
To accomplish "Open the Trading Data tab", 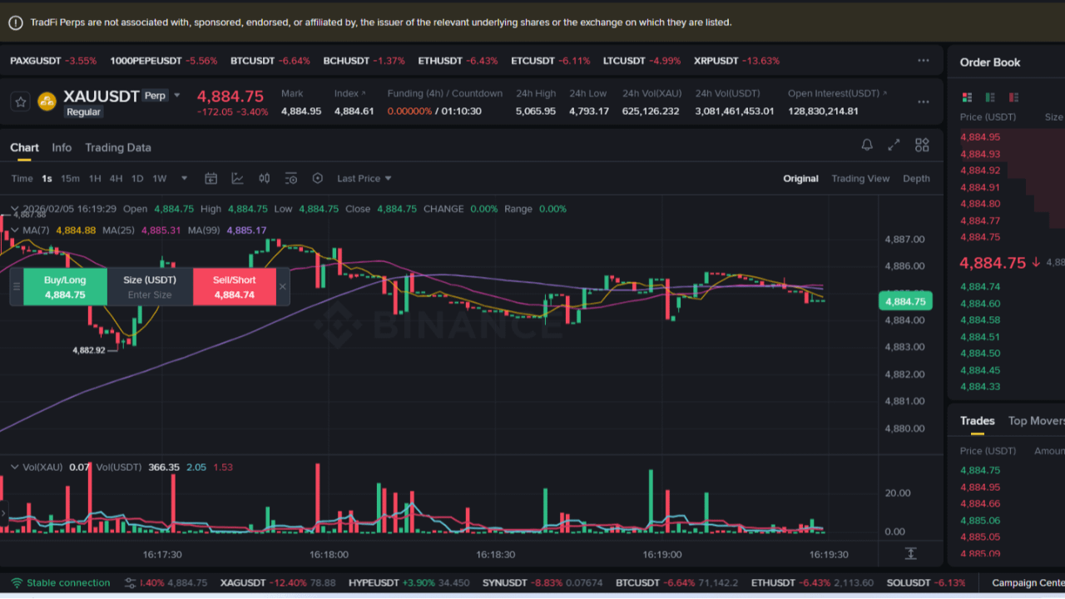I will pos(118,147).
